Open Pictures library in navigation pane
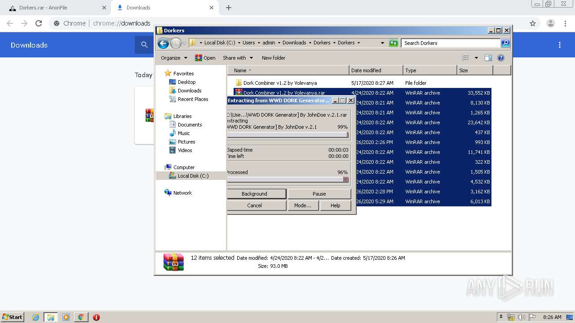575x323 pixels. [x=182, y=142]
